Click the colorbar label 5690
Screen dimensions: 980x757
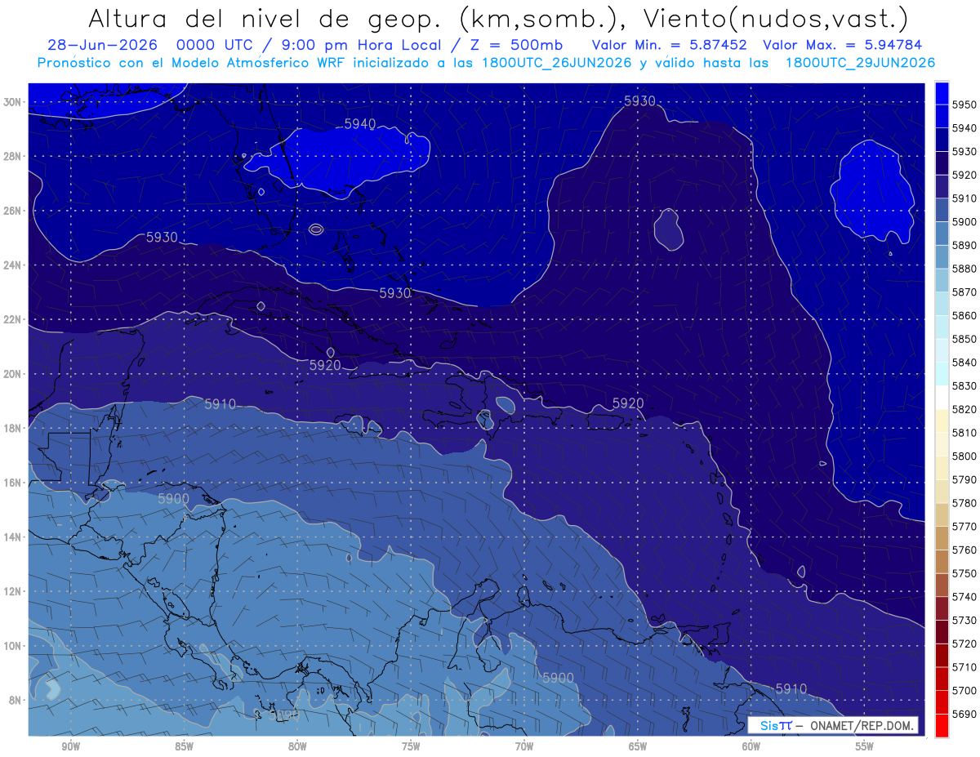pos(964,714)
